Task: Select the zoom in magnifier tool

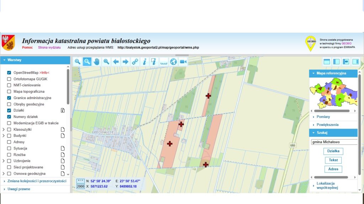Action: (x=77, y=62)
